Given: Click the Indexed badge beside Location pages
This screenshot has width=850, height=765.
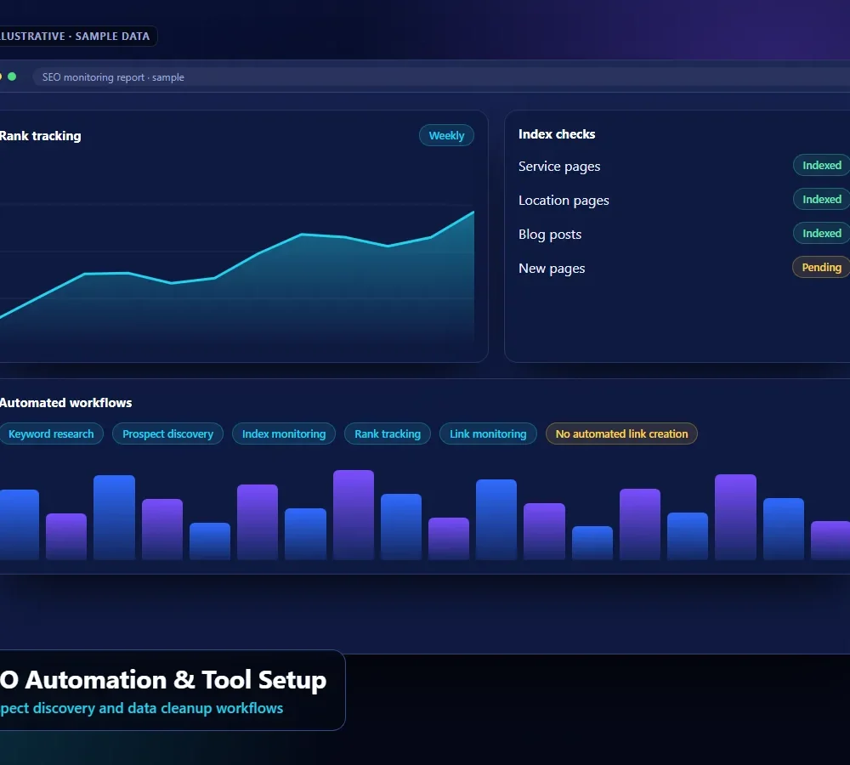Looking at the screenshot, I should pos(821,200).
